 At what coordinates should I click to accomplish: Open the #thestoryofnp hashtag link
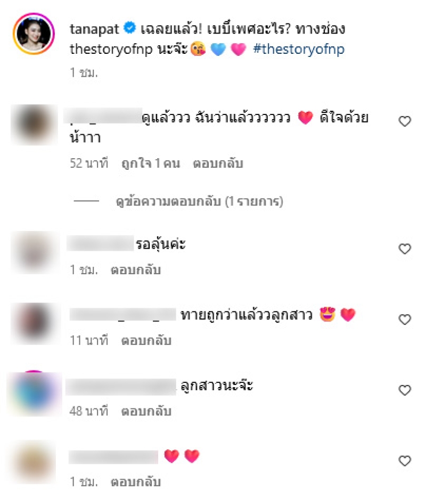click(299, 49)
